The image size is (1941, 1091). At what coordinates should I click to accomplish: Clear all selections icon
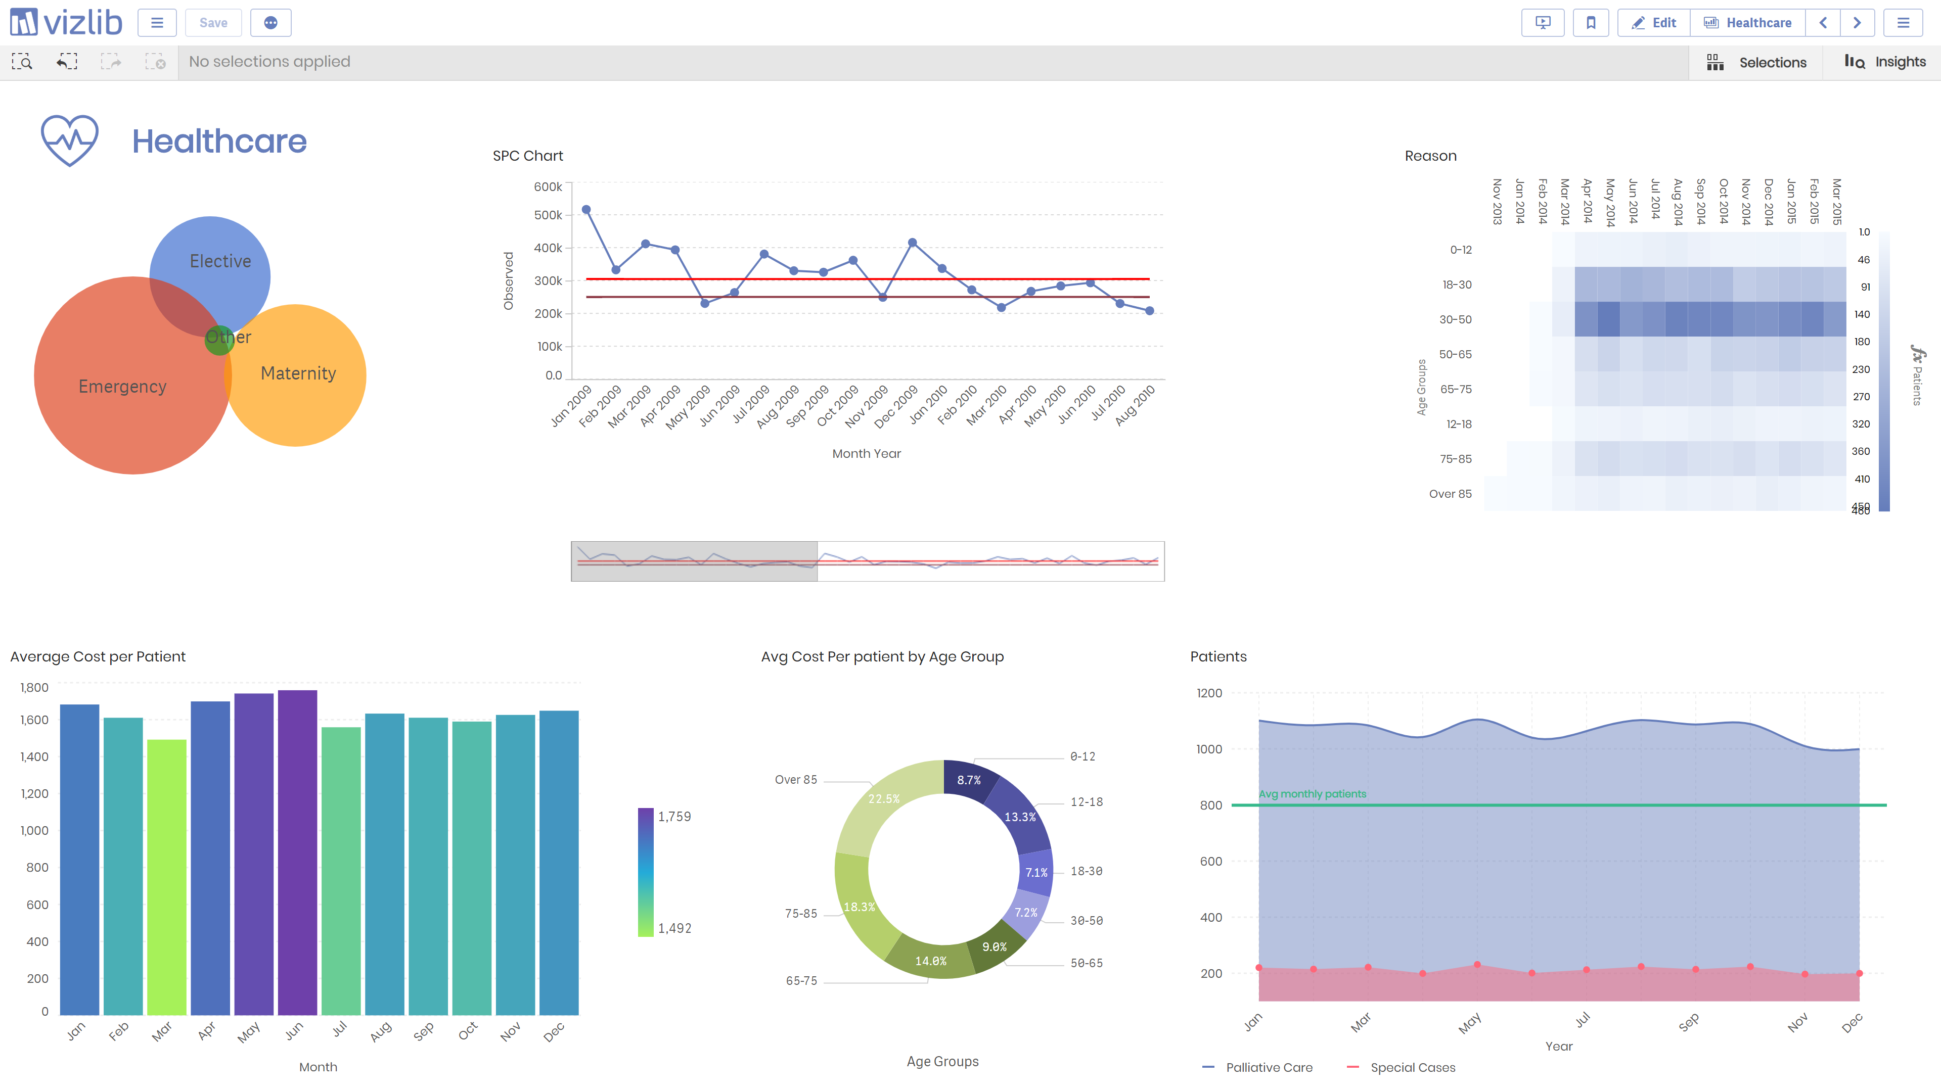[x=155, y=62]
